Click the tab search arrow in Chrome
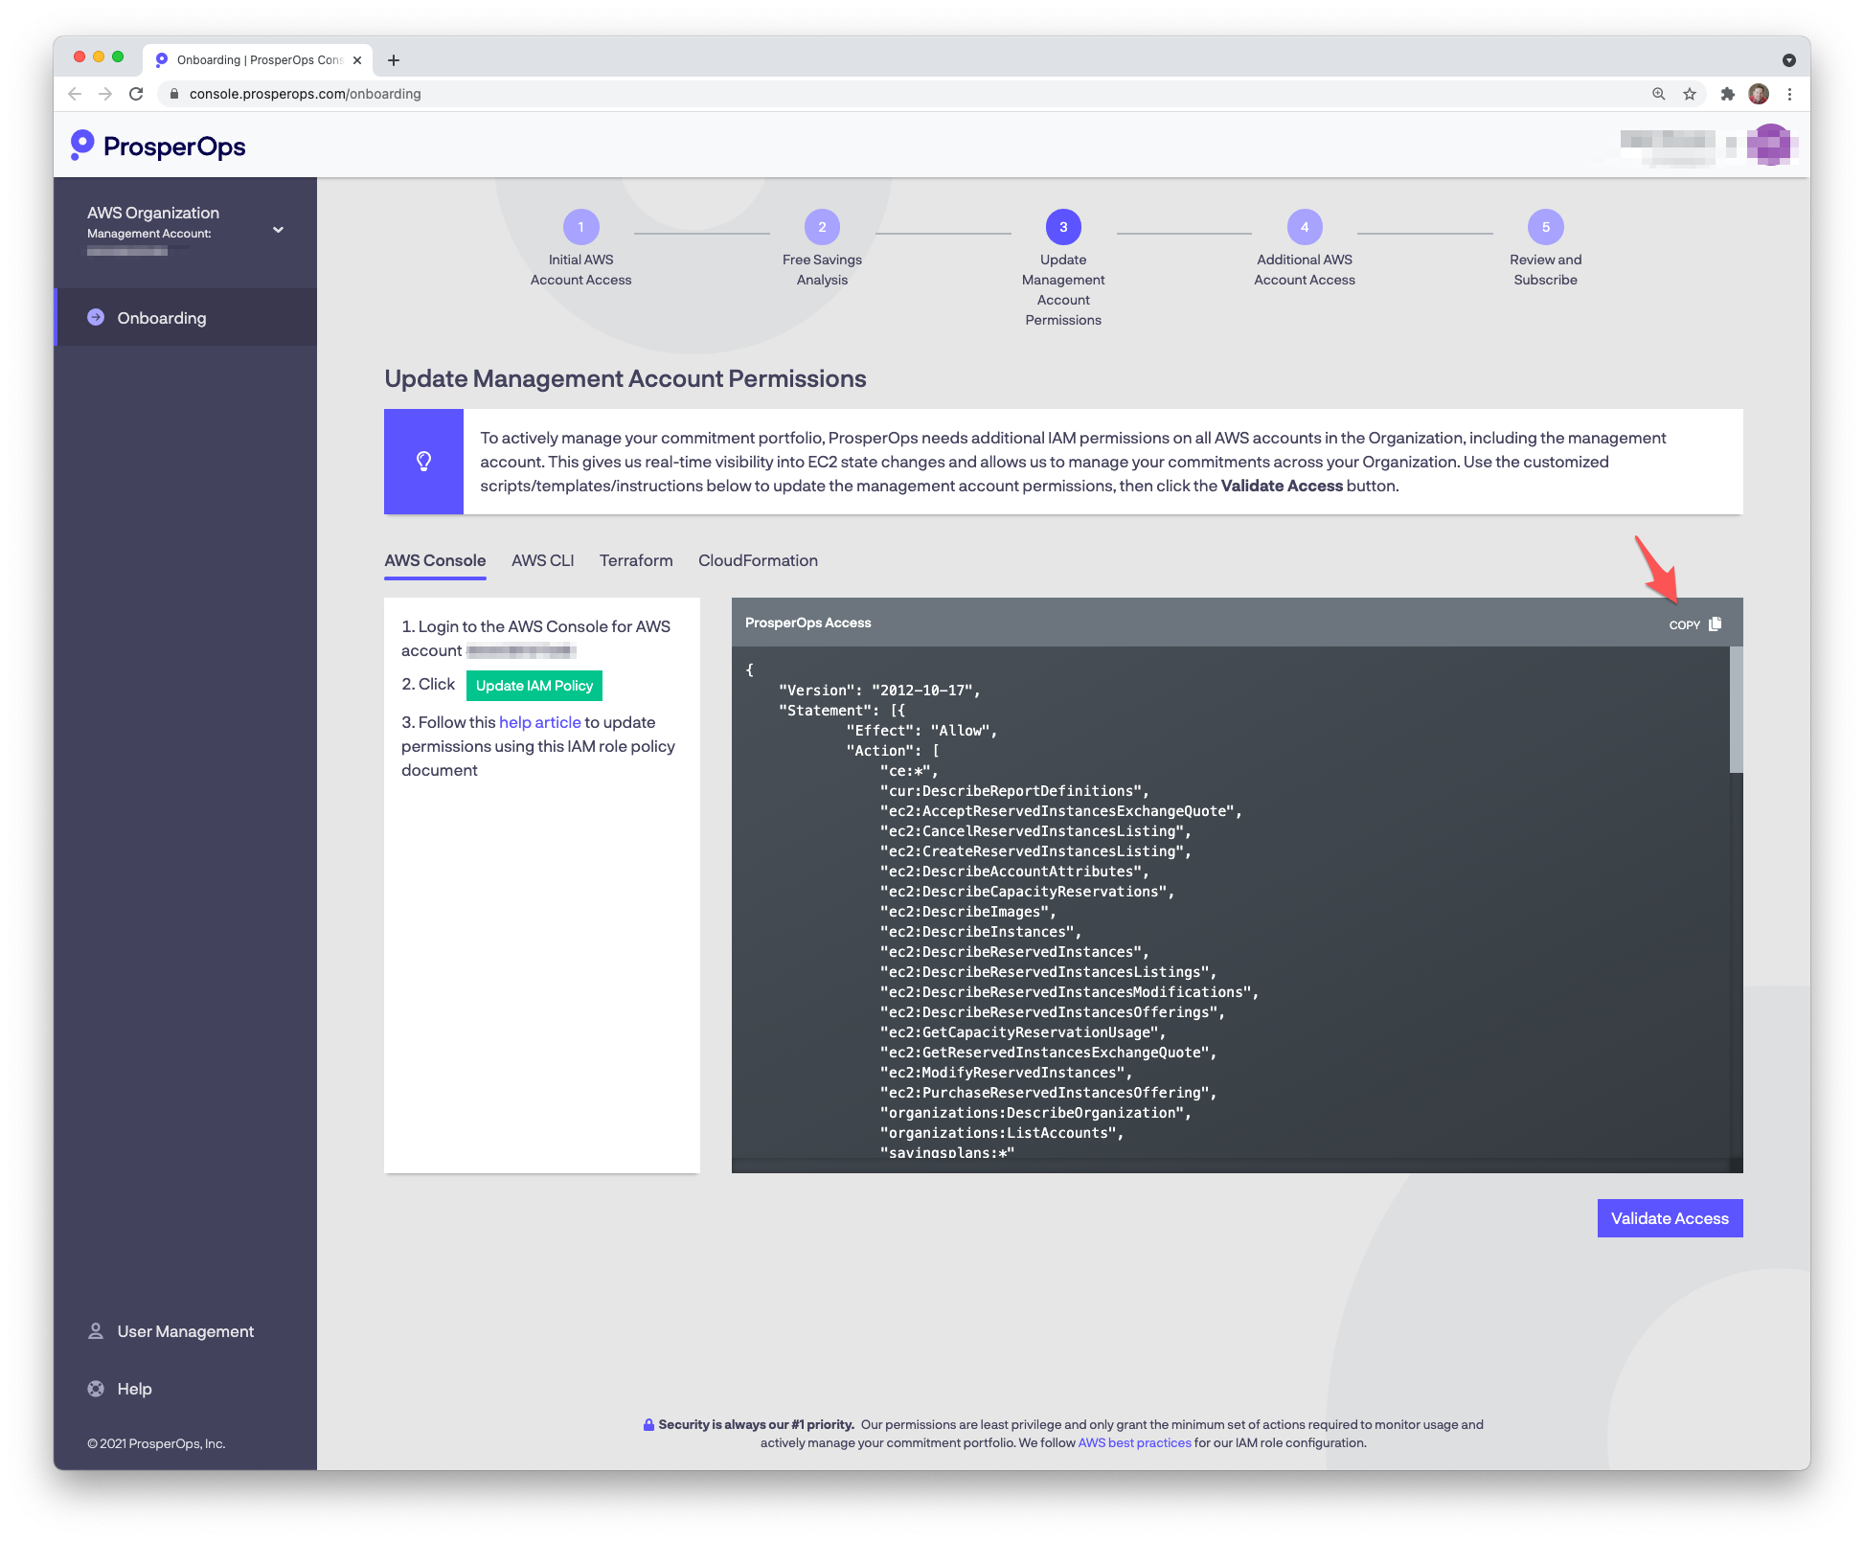The height and width of the screenshot is (1541, 1864). pyautogui.click(x=1788, y=60)
